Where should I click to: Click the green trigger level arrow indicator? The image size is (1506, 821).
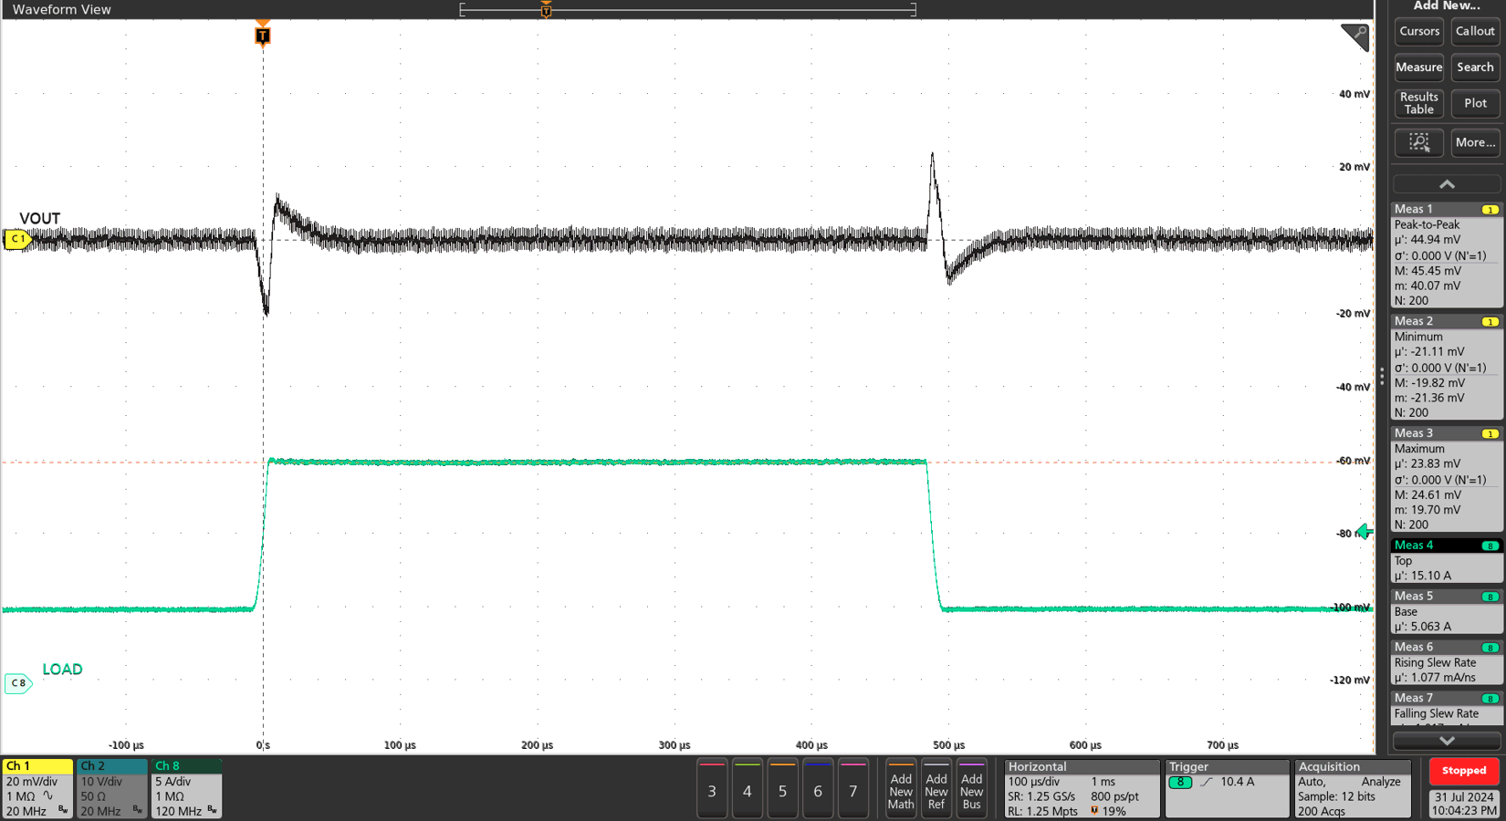tap(1365, 532)
